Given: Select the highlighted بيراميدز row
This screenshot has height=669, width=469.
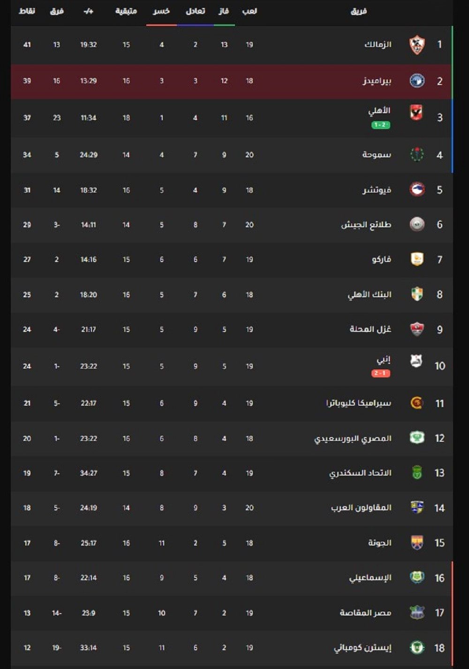Looking at the screenshot, I should coord(232,81).
